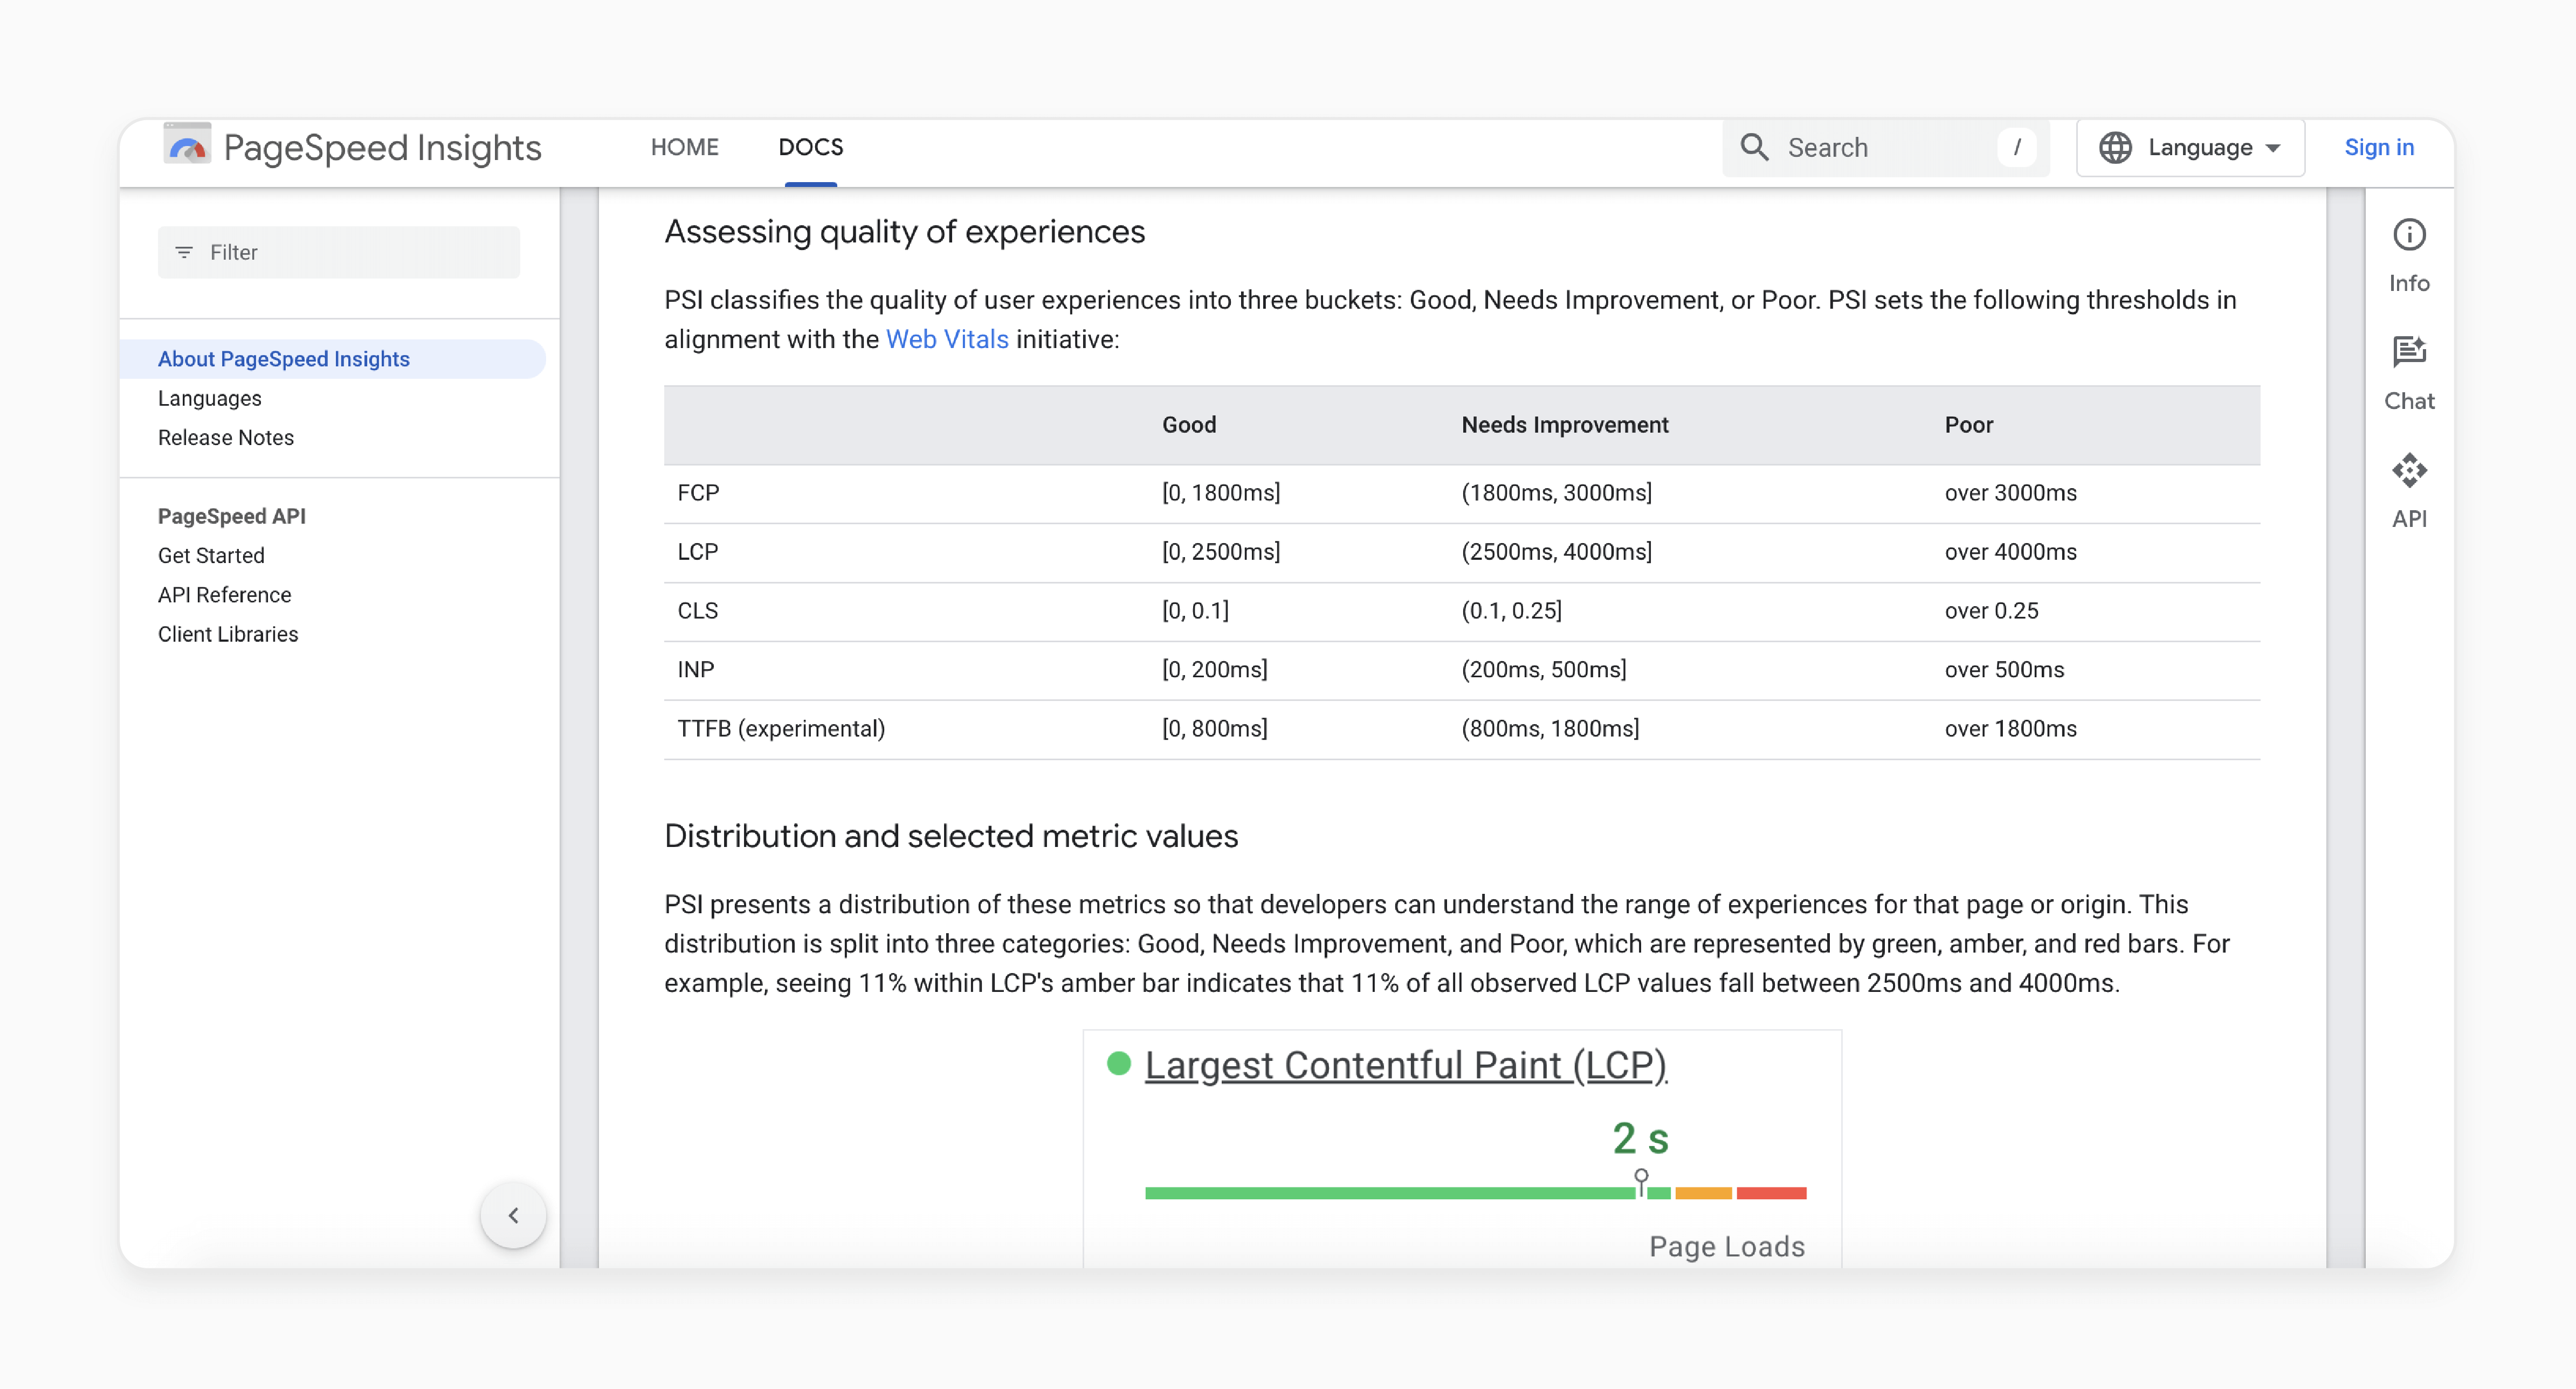
Task: Open the Info panel icon
Action: click(x=2409, y=235)
